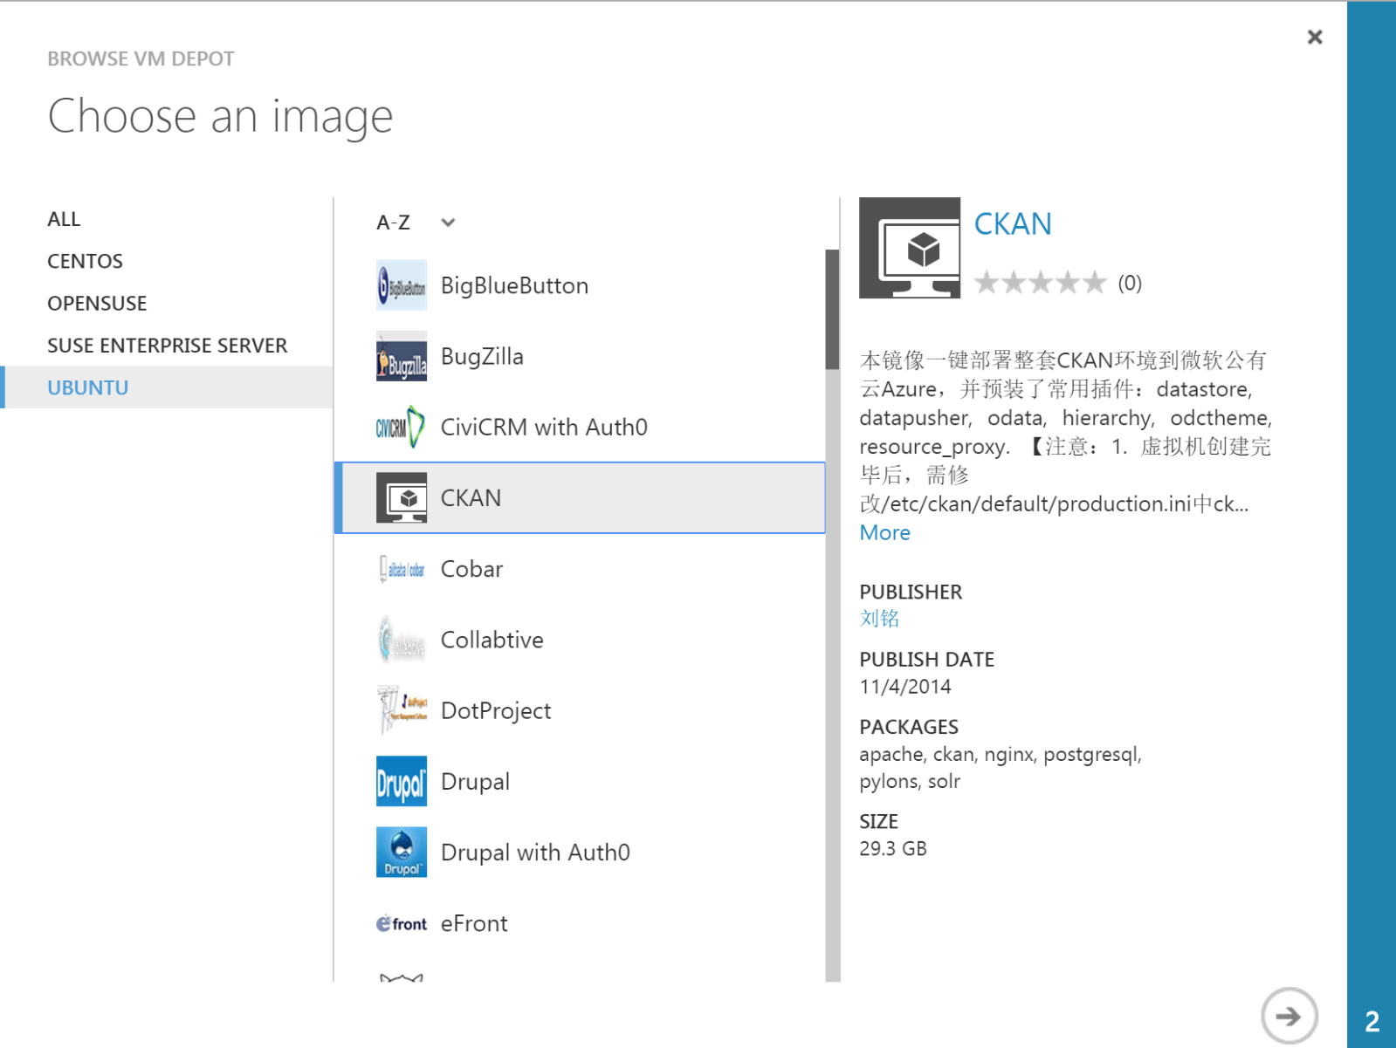
Task: Choose the Drupal with Auth0 name
Action: (x=535, y=852)
